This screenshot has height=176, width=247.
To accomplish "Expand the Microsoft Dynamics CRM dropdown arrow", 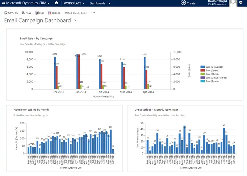I will coord(48,3).
